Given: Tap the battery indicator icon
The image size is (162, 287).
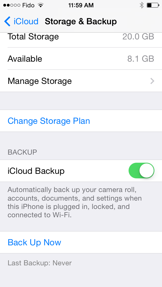Looking at the screenshot, I should [x=153, y=5].
